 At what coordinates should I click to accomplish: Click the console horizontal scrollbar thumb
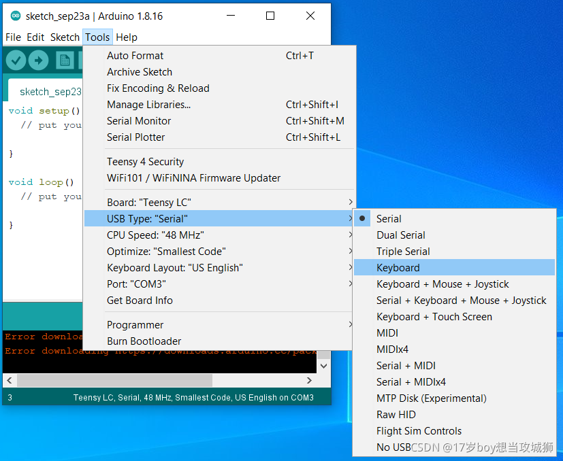[x=114, y=380]
